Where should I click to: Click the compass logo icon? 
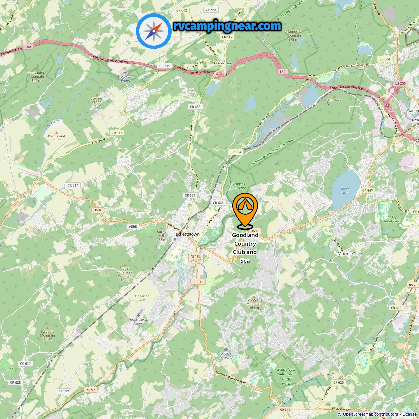coord(154,31)
